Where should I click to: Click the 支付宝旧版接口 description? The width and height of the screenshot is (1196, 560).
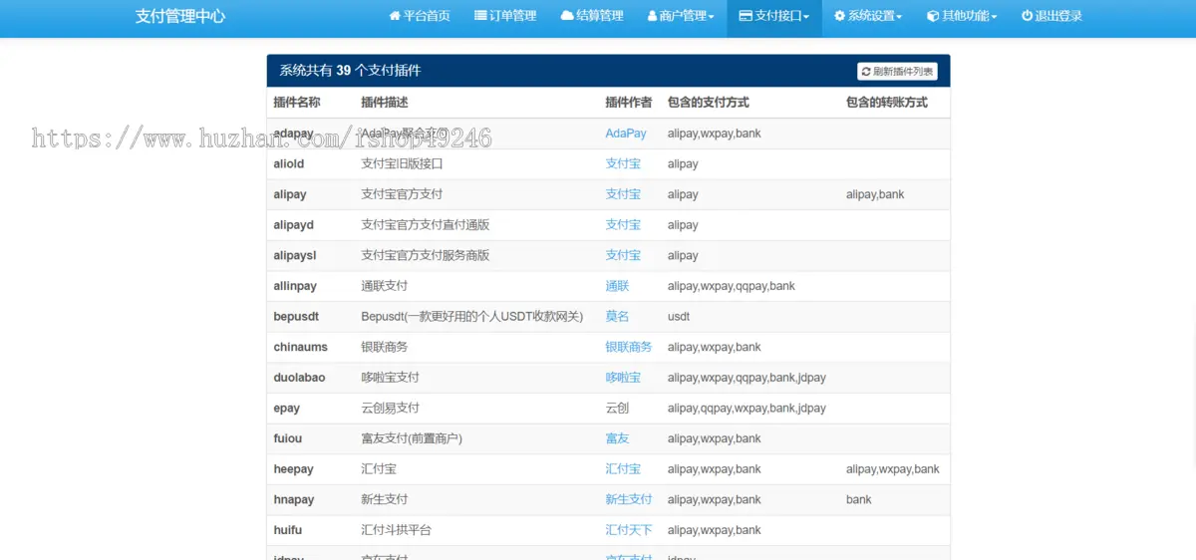point(402,163)
